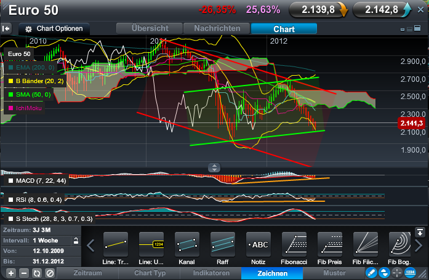Switch to the Nachrichten tab
This screenshot has height=280, width=429.
(x=217, y=28)
